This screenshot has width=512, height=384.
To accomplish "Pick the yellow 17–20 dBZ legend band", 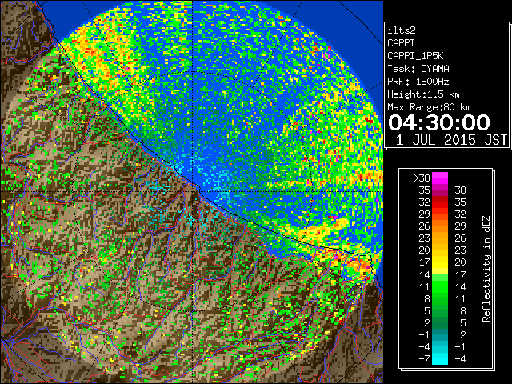I will [440, 262].
